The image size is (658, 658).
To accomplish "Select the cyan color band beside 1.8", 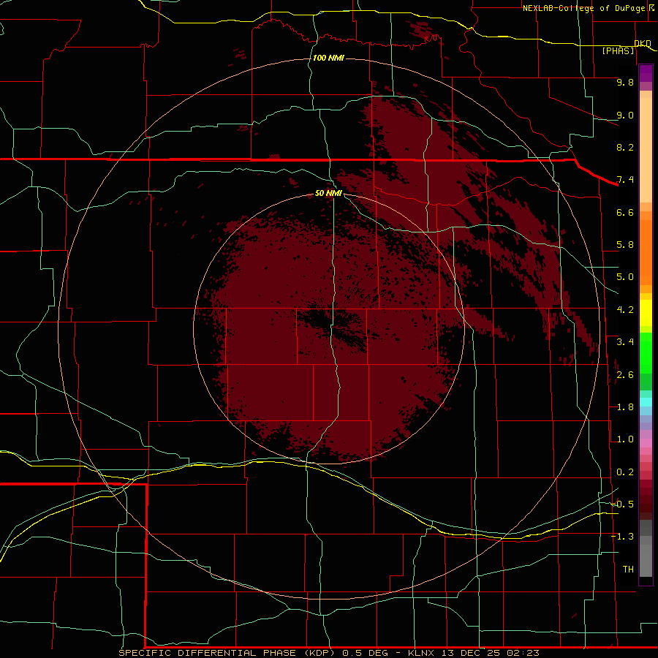I will tap(646, 402).
